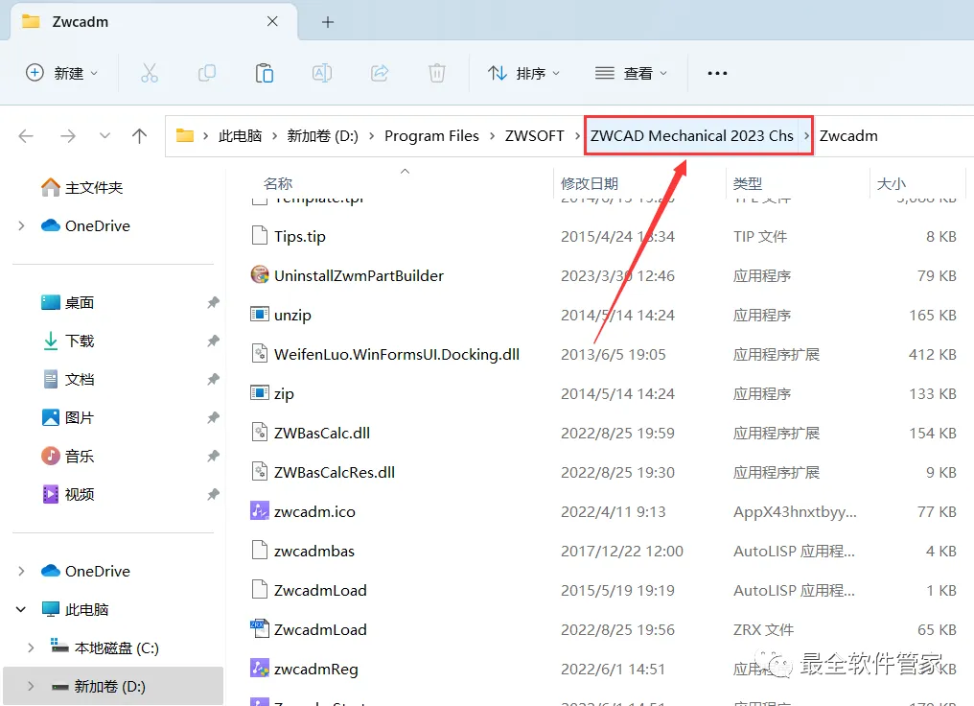Click the Rename icon in toolbar
Image resolution: width=974 pixels, height=706 pixels.
click(x=322, y=73)
